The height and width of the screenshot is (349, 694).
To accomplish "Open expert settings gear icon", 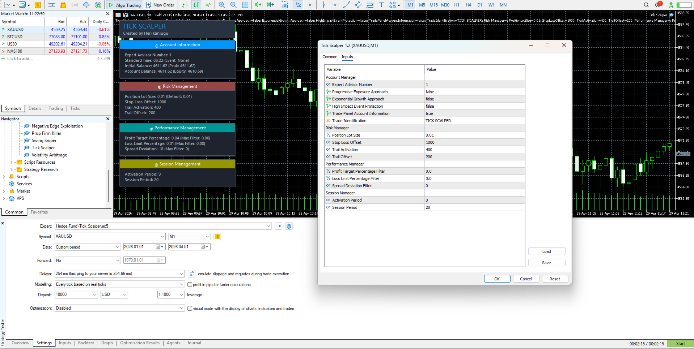I will click(x=289, y=226).
